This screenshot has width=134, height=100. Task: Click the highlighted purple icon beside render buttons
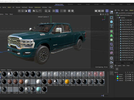tap(107, 11)
